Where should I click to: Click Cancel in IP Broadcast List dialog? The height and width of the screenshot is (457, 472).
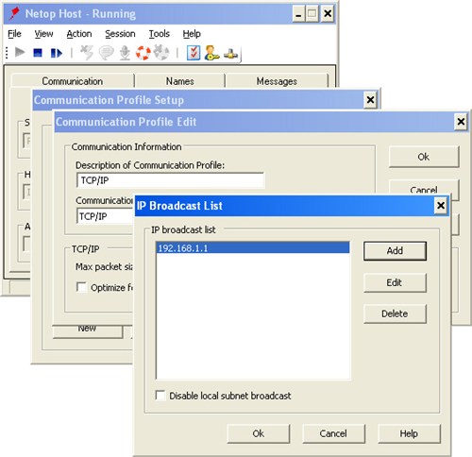click(x=333, y=433)
